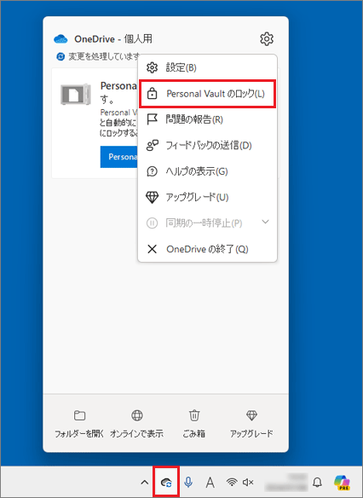Show hidden tray icons chevron
The image size is (363, 498).
pyautogui.click(x=144, y=483)
